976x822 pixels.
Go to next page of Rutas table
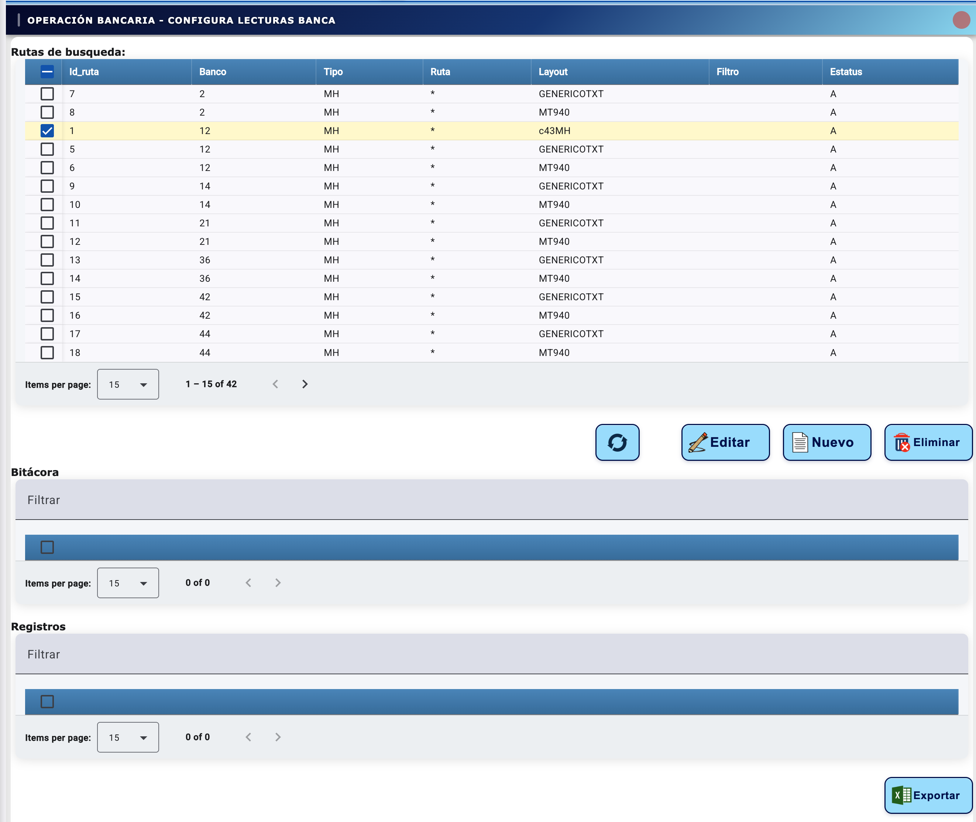(x=305, y=384)
